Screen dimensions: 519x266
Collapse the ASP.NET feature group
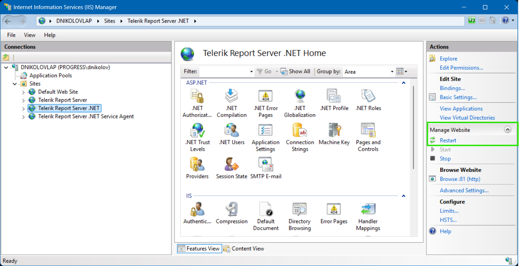[x=403, y=83]
